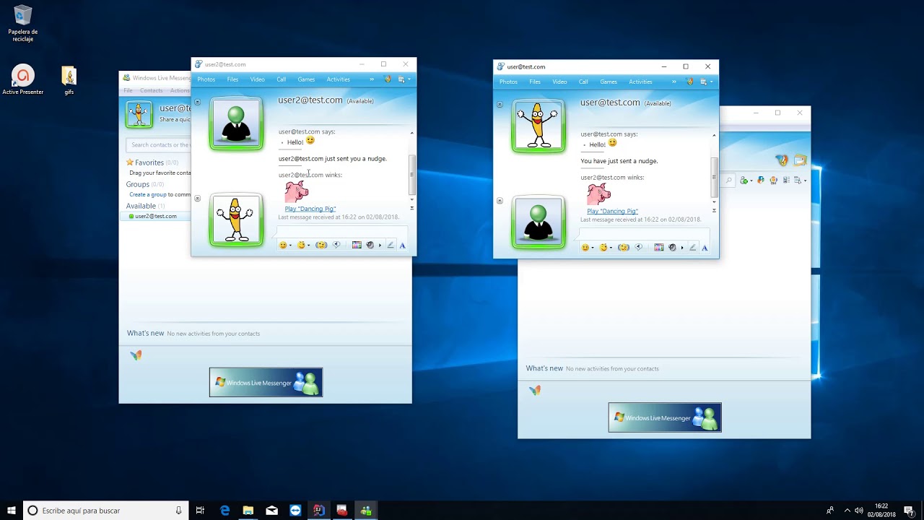
Task: Play "Dancing Pig" link in user2@test.com window
Action: 310,209
